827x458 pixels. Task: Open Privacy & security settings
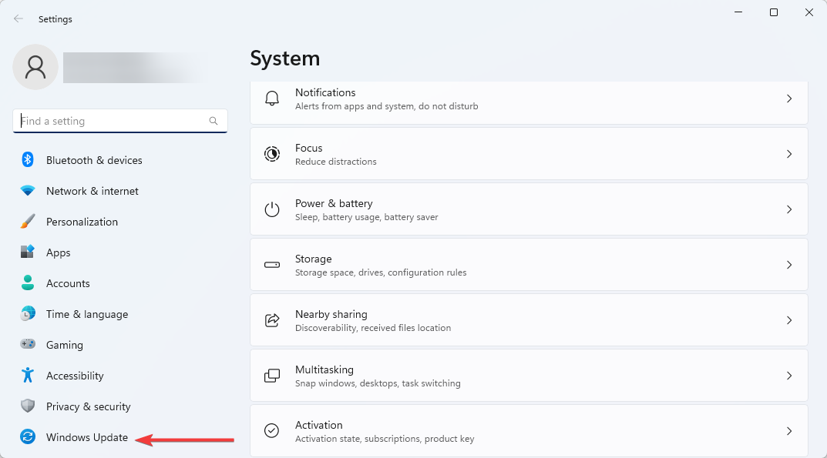(x=88, y=407)
